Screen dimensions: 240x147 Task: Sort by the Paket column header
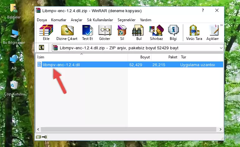pyautogui.click(x=165, y=57)
